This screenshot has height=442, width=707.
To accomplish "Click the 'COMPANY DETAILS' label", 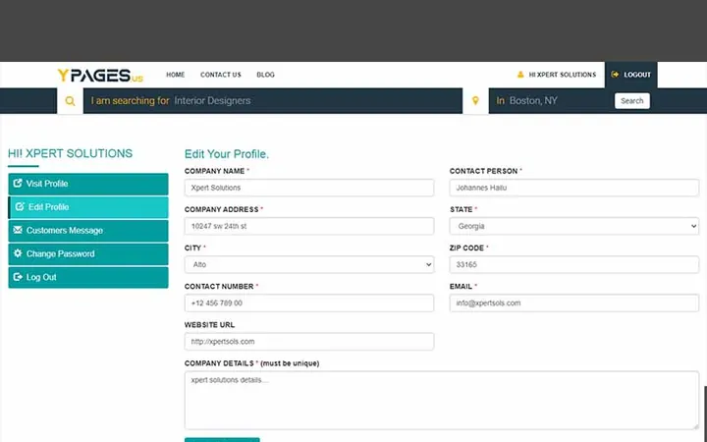I will coord(219,363).
